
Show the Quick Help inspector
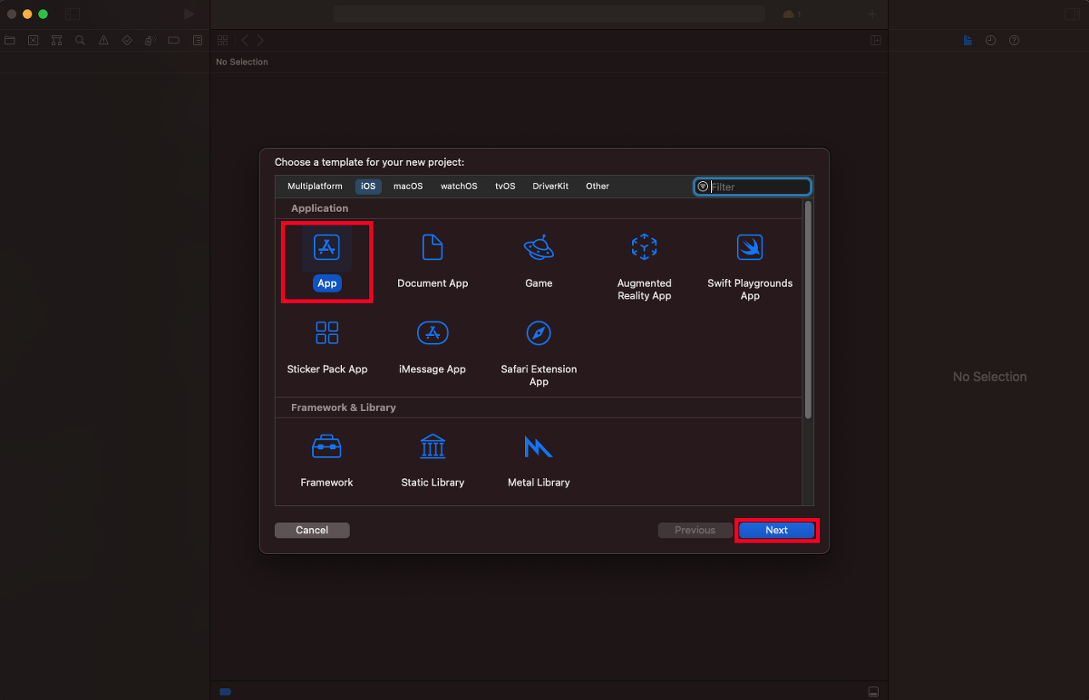click(x=1014, y=40)
